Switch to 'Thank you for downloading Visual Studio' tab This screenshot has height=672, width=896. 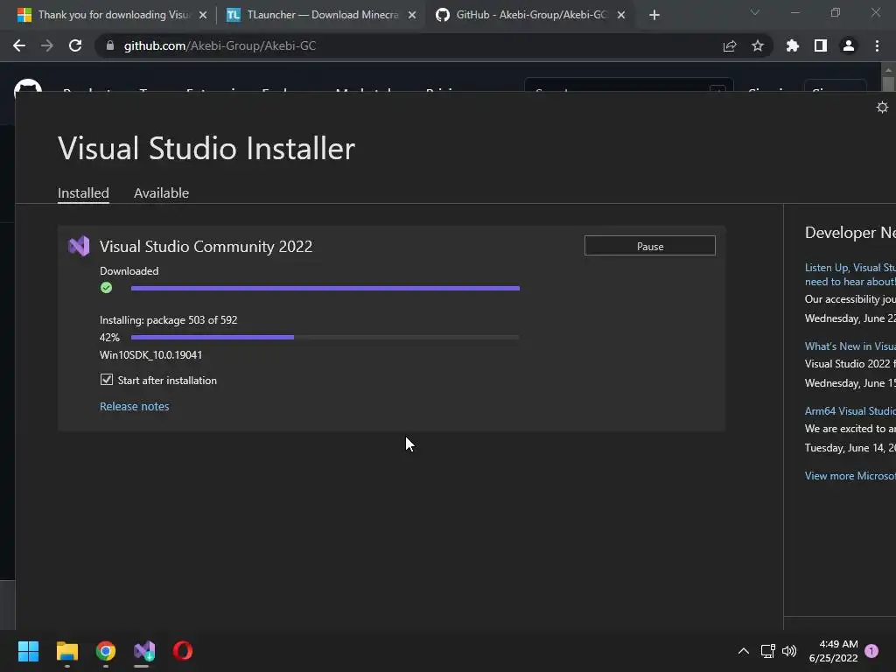[113, 15]
